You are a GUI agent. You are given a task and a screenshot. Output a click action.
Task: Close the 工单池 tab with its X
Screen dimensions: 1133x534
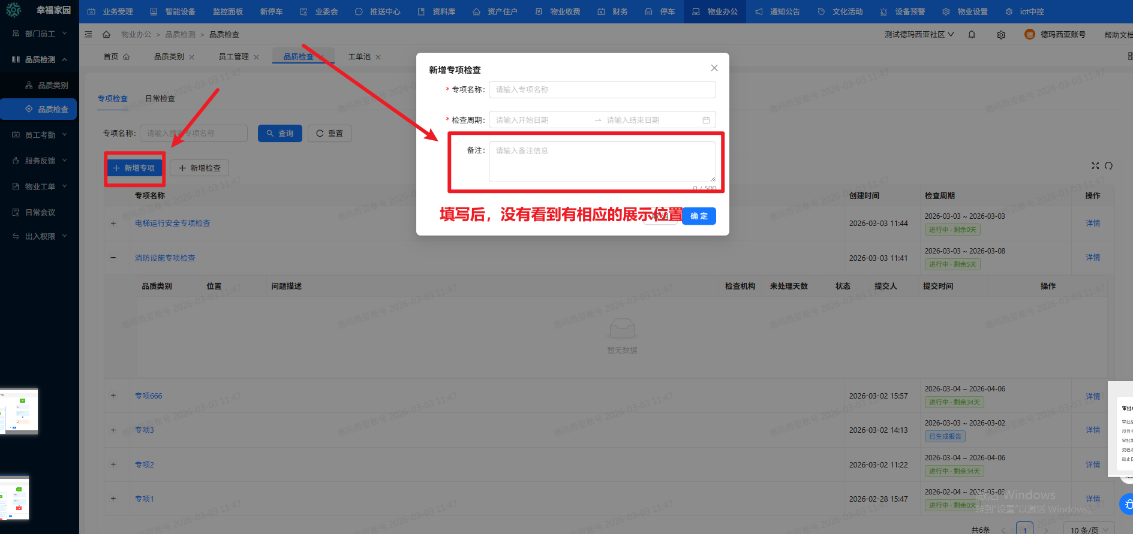pyautogui.click(x=378, y=57)
